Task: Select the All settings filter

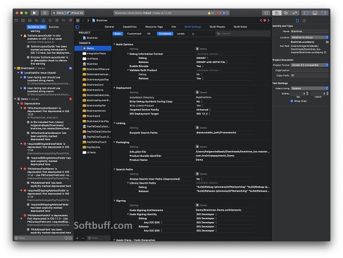Action: click(149, 34)
